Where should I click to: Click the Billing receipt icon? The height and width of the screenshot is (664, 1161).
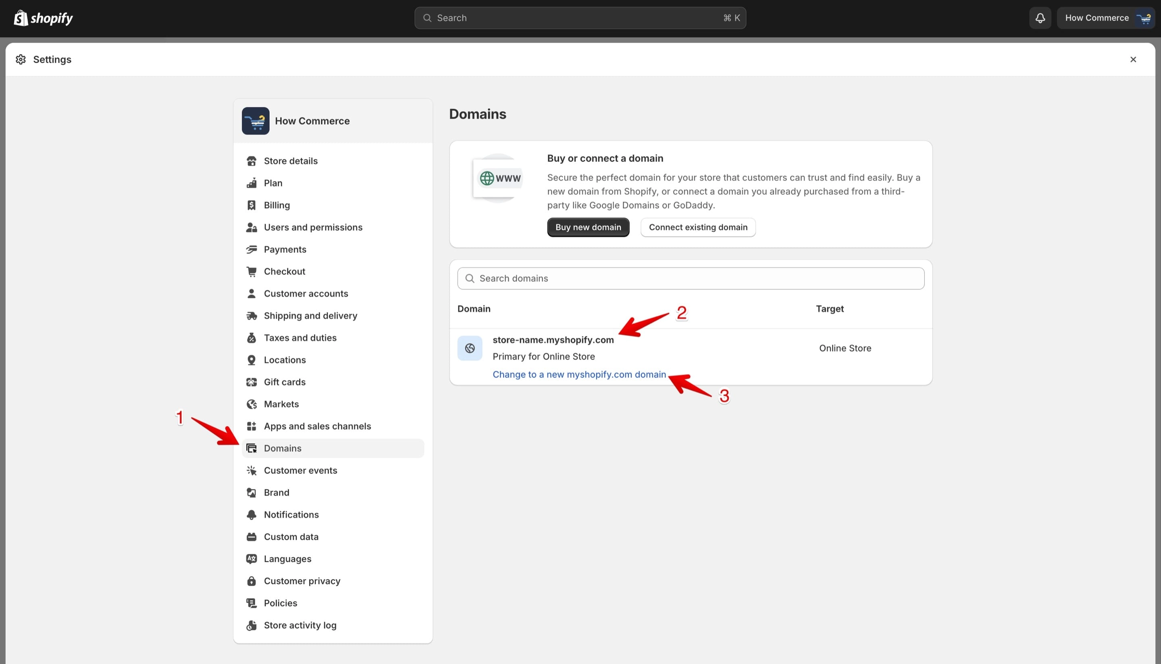coord(251,205)
